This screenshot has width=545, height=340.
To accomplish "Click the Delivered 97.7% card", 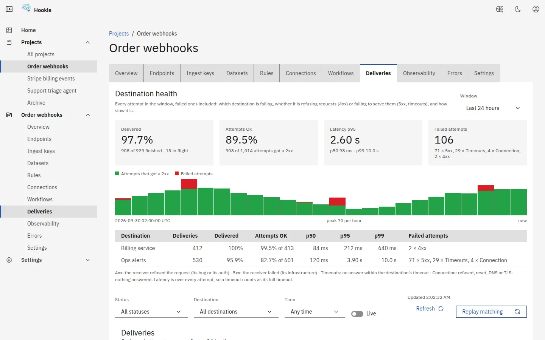I will pos(164,143).
